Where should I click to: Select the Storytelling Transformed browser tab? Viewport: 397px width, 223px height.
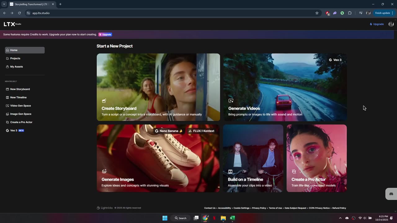click(x=32, y=4)
